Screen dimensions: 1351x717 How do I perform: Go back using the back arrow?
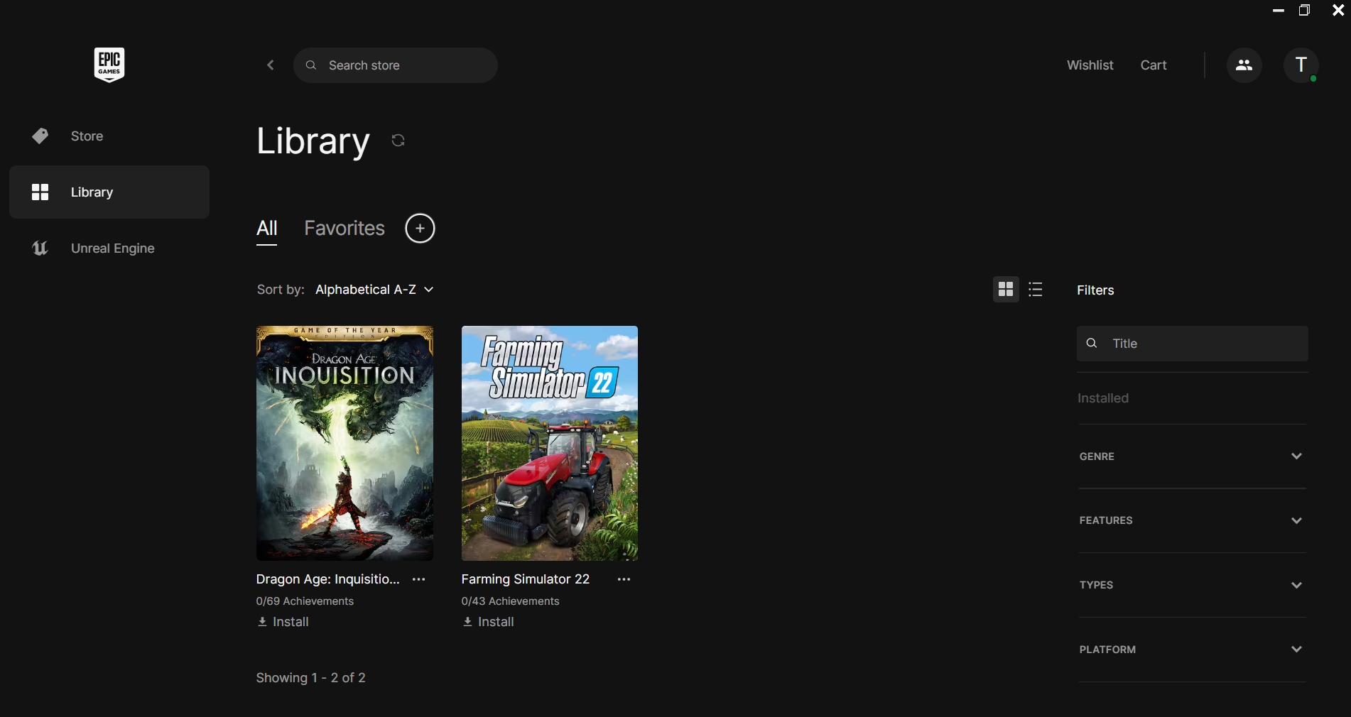click(271, 65)
